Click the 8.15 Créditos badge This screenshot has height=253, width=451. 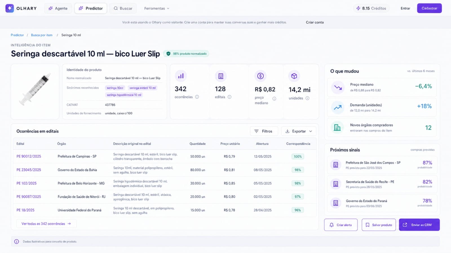pos(371,8)
